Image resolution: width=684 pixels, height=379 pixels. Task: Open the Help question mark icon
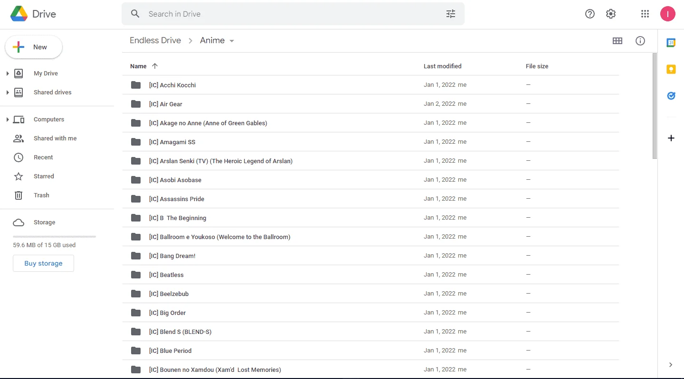point(590,14)
